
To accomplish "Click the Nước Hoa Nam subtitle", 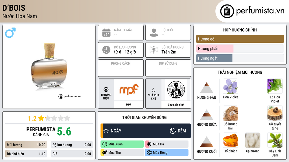I will pos(19,16).
